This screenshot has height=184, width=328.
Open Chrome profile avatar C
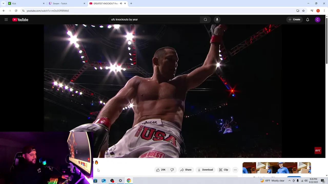point(318,11)
